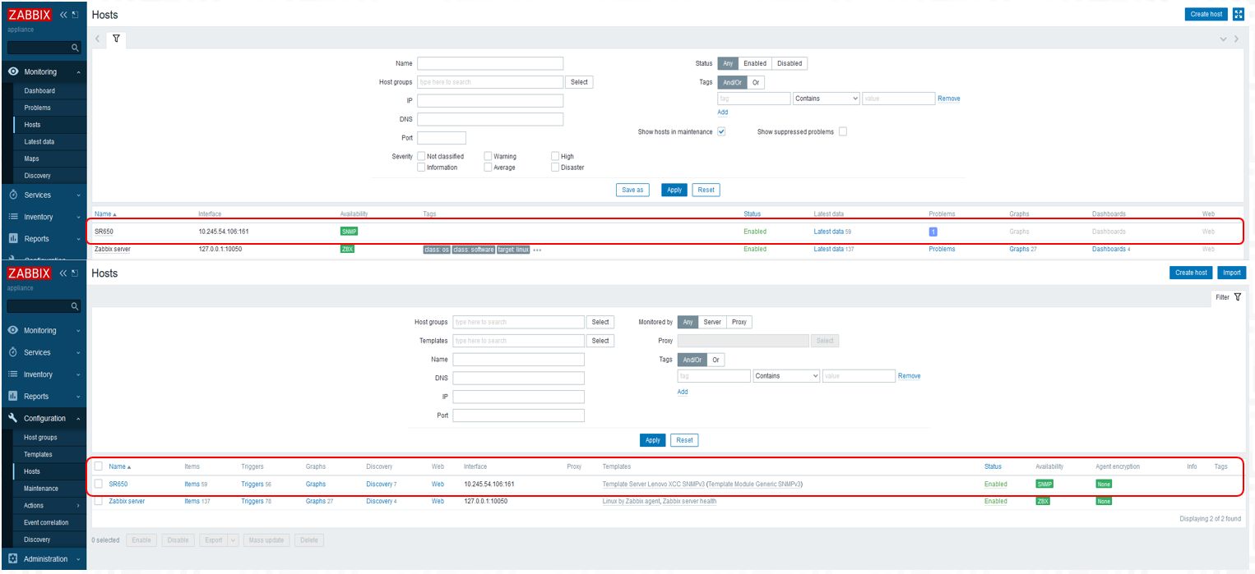1255x574 pixels.
Task: Click the Configuration wrench item in the bottom sidebar
Action: pos(43,419)
